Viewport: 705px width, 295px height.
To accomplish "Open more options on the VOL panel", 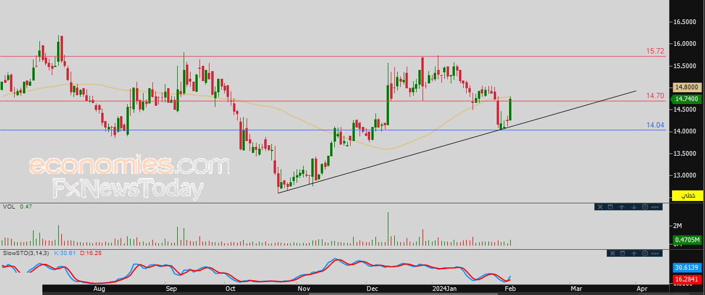I will (x=655, y=207).
